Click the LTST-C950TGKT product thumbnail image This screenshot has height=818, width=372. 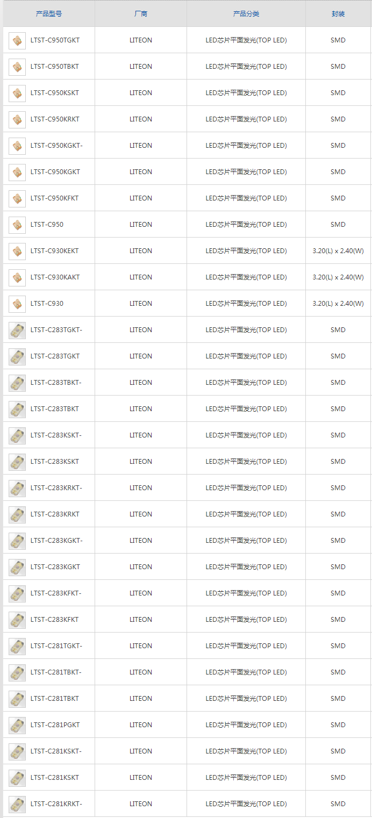pyautogui.click(x=17, y=40)
